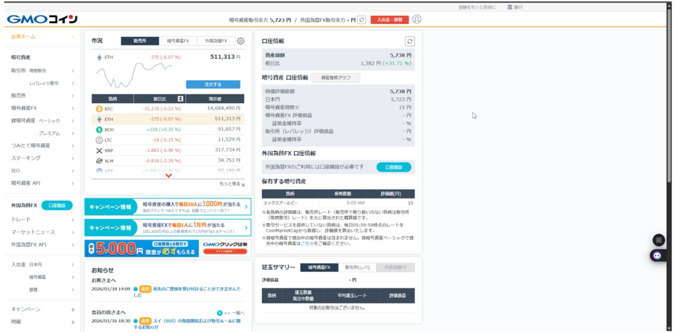Click the GMOコイン logo

coord(42,19)
